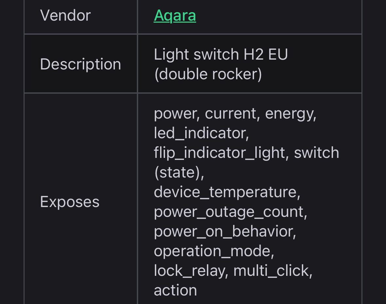Click the 'action' entry in Exposes
This screenshot has width=386, height=304.
[175, 291]
